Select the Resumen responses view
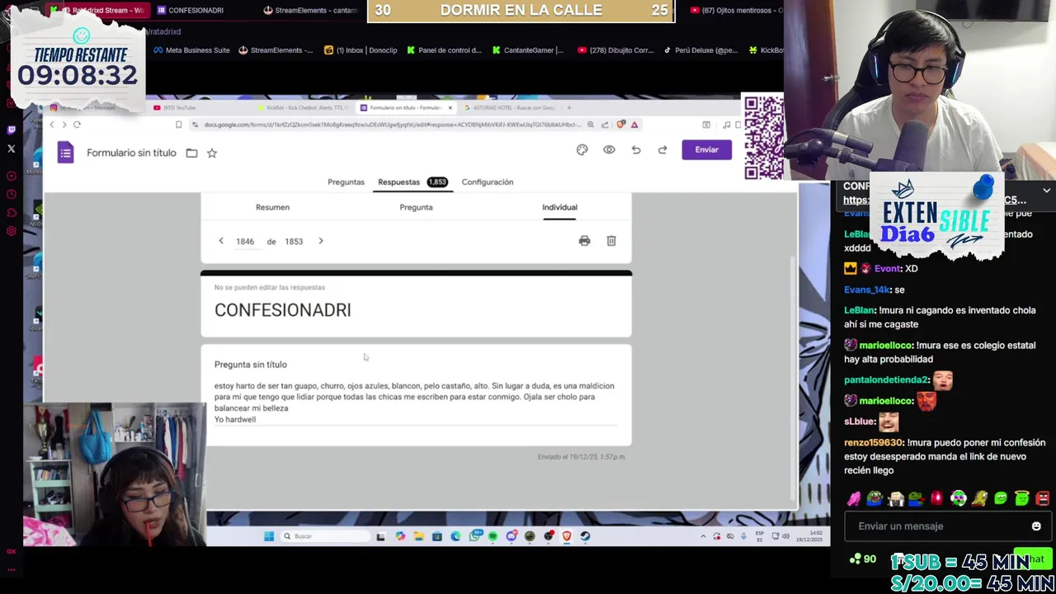Screen dimensions: 1056x594 (272, 207)
